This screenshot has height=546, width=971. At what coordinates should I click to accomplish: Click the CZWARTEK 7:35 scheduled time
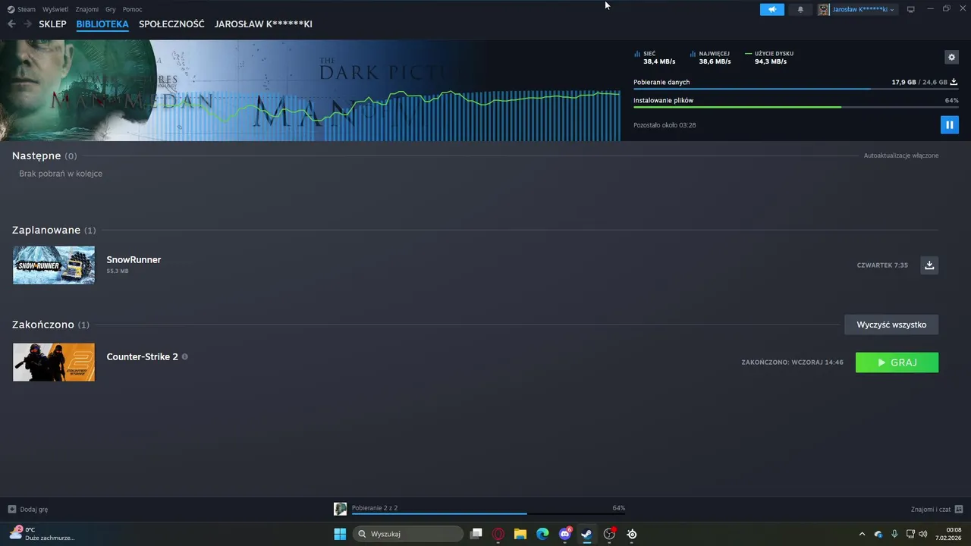click(x=882, y=265)
